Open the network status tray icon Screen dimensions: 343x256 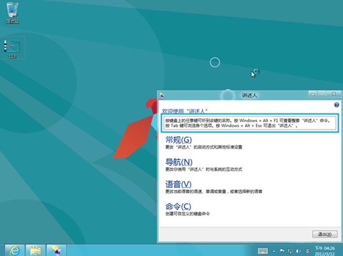click(x=290, y=251)
